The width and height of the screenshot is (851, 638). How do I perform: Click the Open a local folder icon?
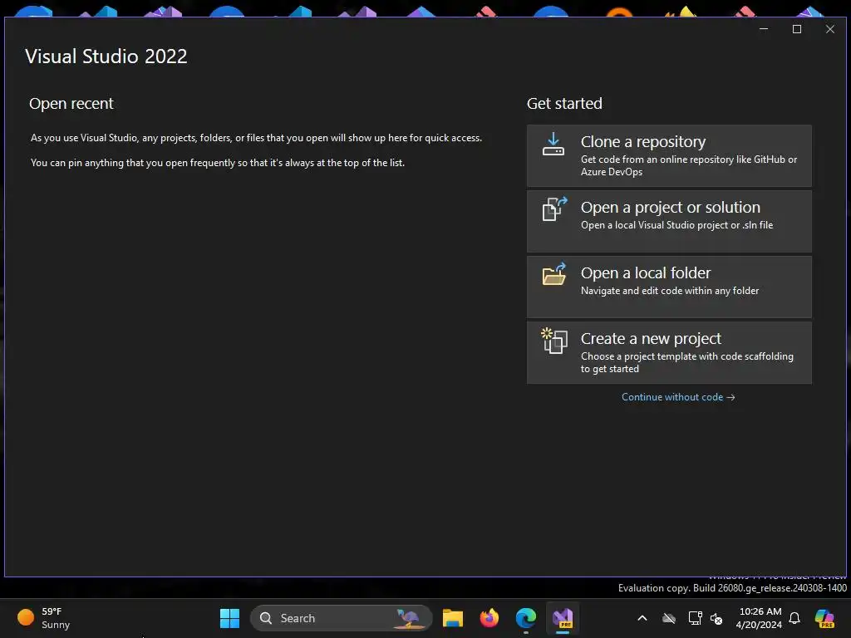pyautogui.click(x=554, y=274)
